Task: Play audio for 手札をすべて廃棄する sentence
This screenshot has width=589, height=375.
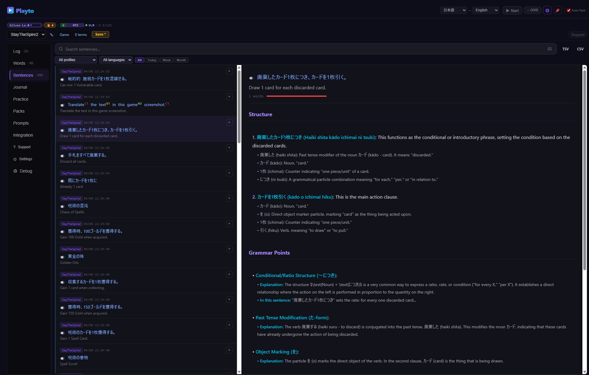Action: tap(63, 156)
